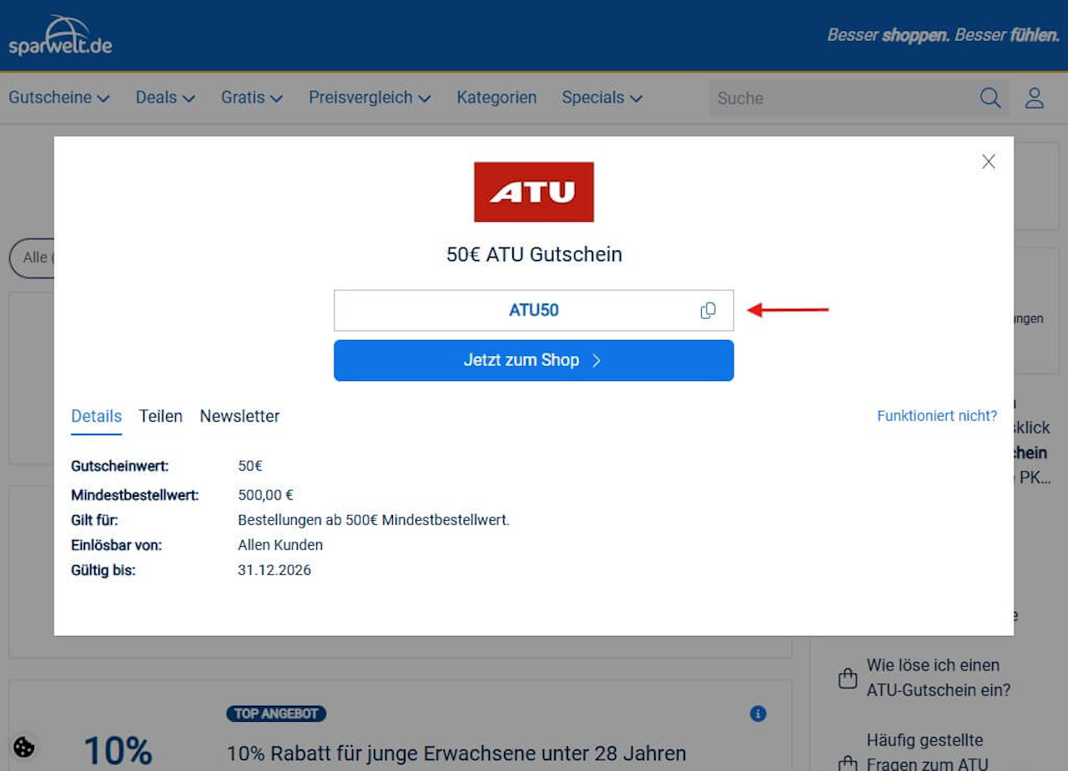Screen dimensions: 1068x771
Task: Click Jetzt zum Shop button
Action: click(x=534, y=360)
